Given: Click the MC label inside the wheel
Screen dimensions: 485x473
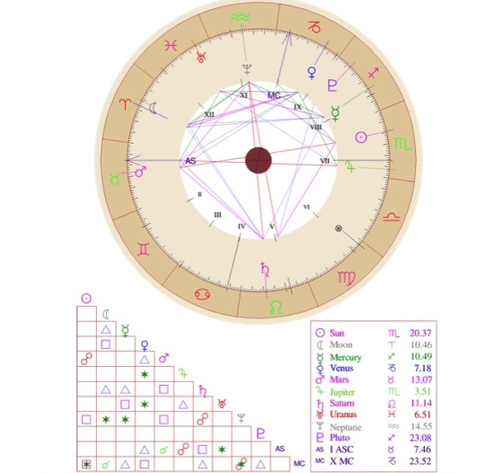Looking at the screenshot, I should (274, 95).
